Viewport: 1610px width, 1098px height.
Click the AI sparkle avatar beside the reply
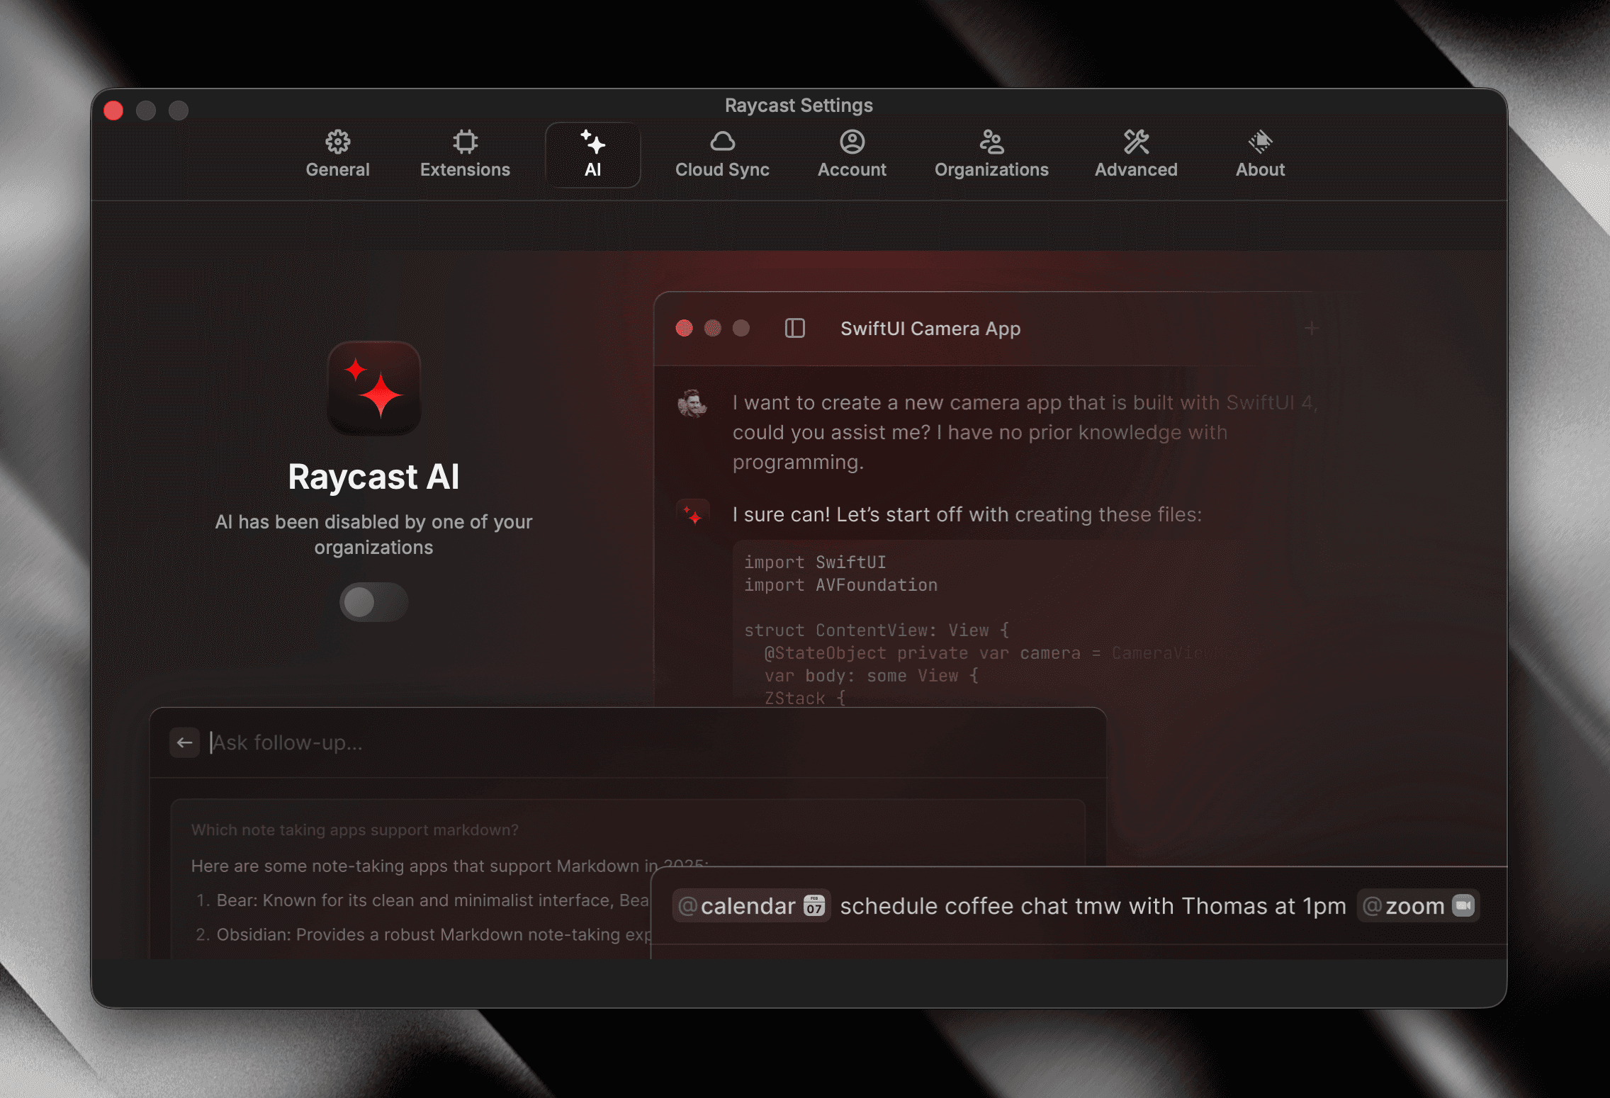click(692, 514)
